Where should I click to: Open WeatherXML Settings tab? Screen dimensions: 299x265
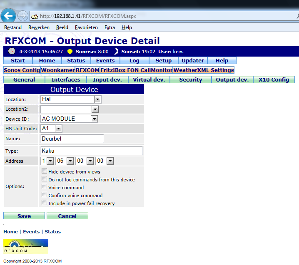click(x=204, y=70)
